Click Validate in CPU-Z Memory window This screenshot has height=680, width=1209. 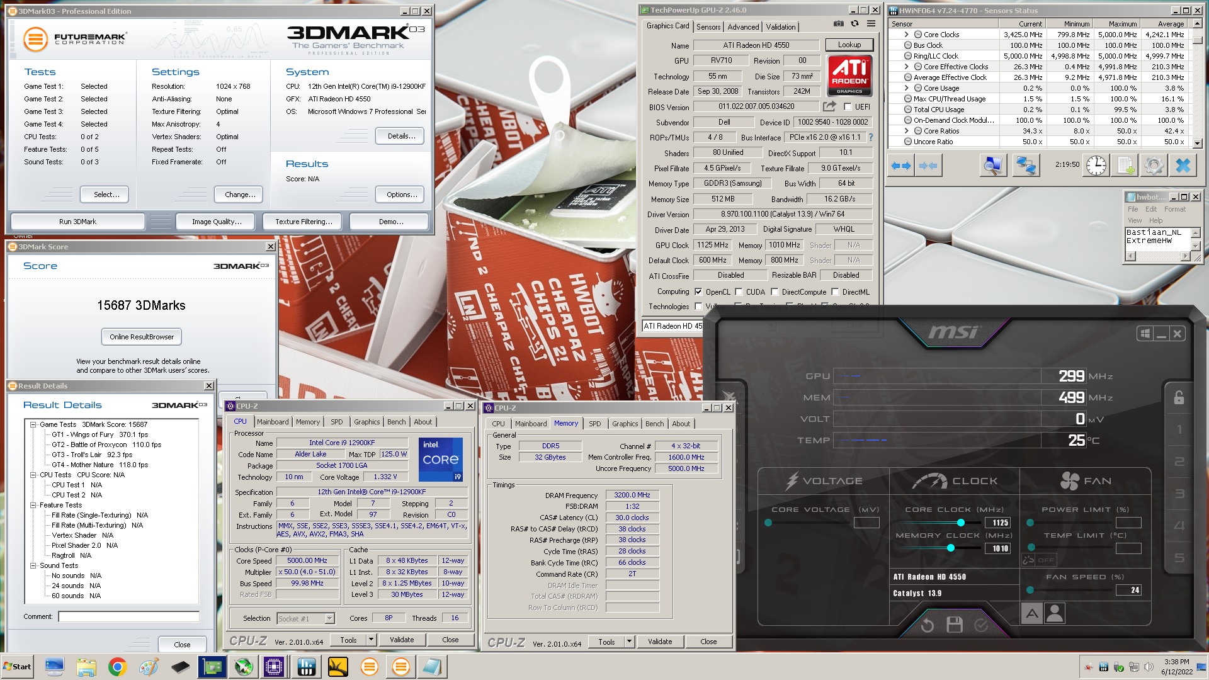click(x=660, y=642)
